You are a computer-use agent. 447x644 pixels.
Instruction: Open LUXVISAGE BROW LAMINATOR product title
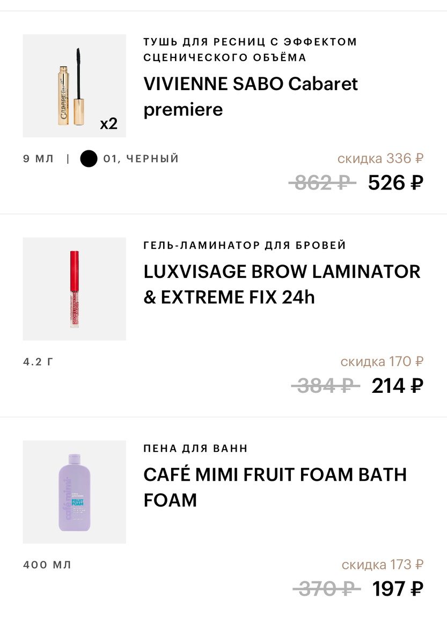(x=282, y=284)
